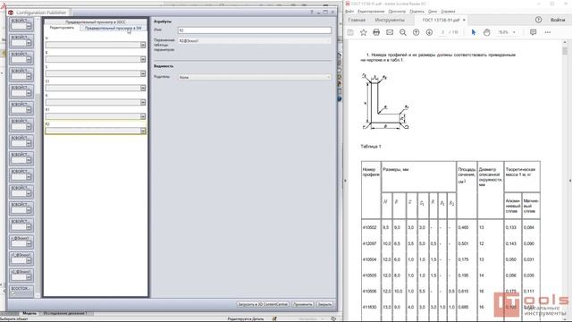572x322 pixels.
Task: Open the S1 dropdown list
Action: (x=143, y=88)
